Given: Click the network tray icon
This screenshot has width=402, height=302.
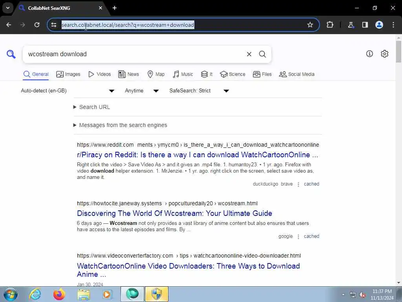Looking at the screenshot, I should (353, 295).
